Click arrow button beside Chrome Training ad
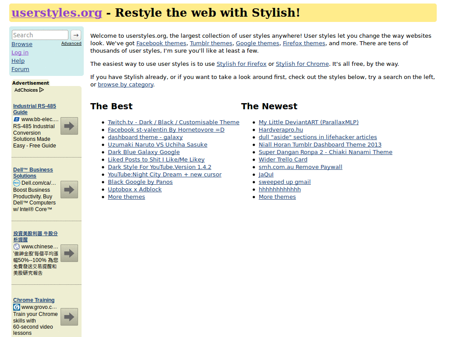 pos(69,317)
